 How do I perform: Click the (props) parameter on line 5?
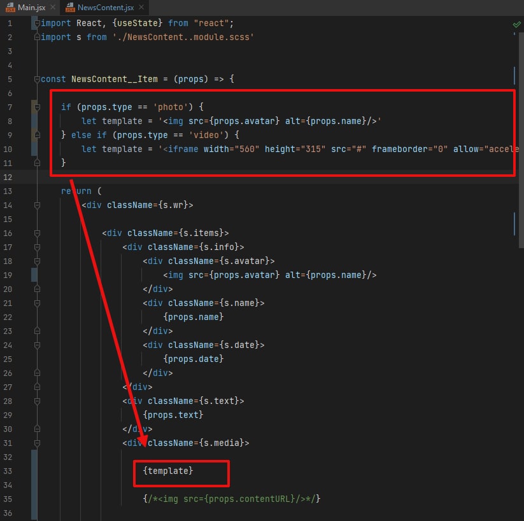(191, 79)
